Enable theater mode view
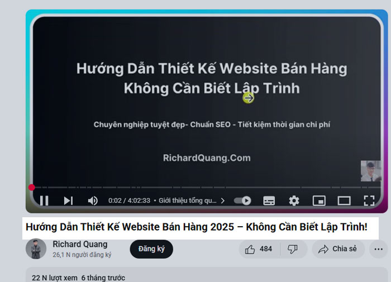This screenshot has height=282, width=391. [x=344, y=200]
